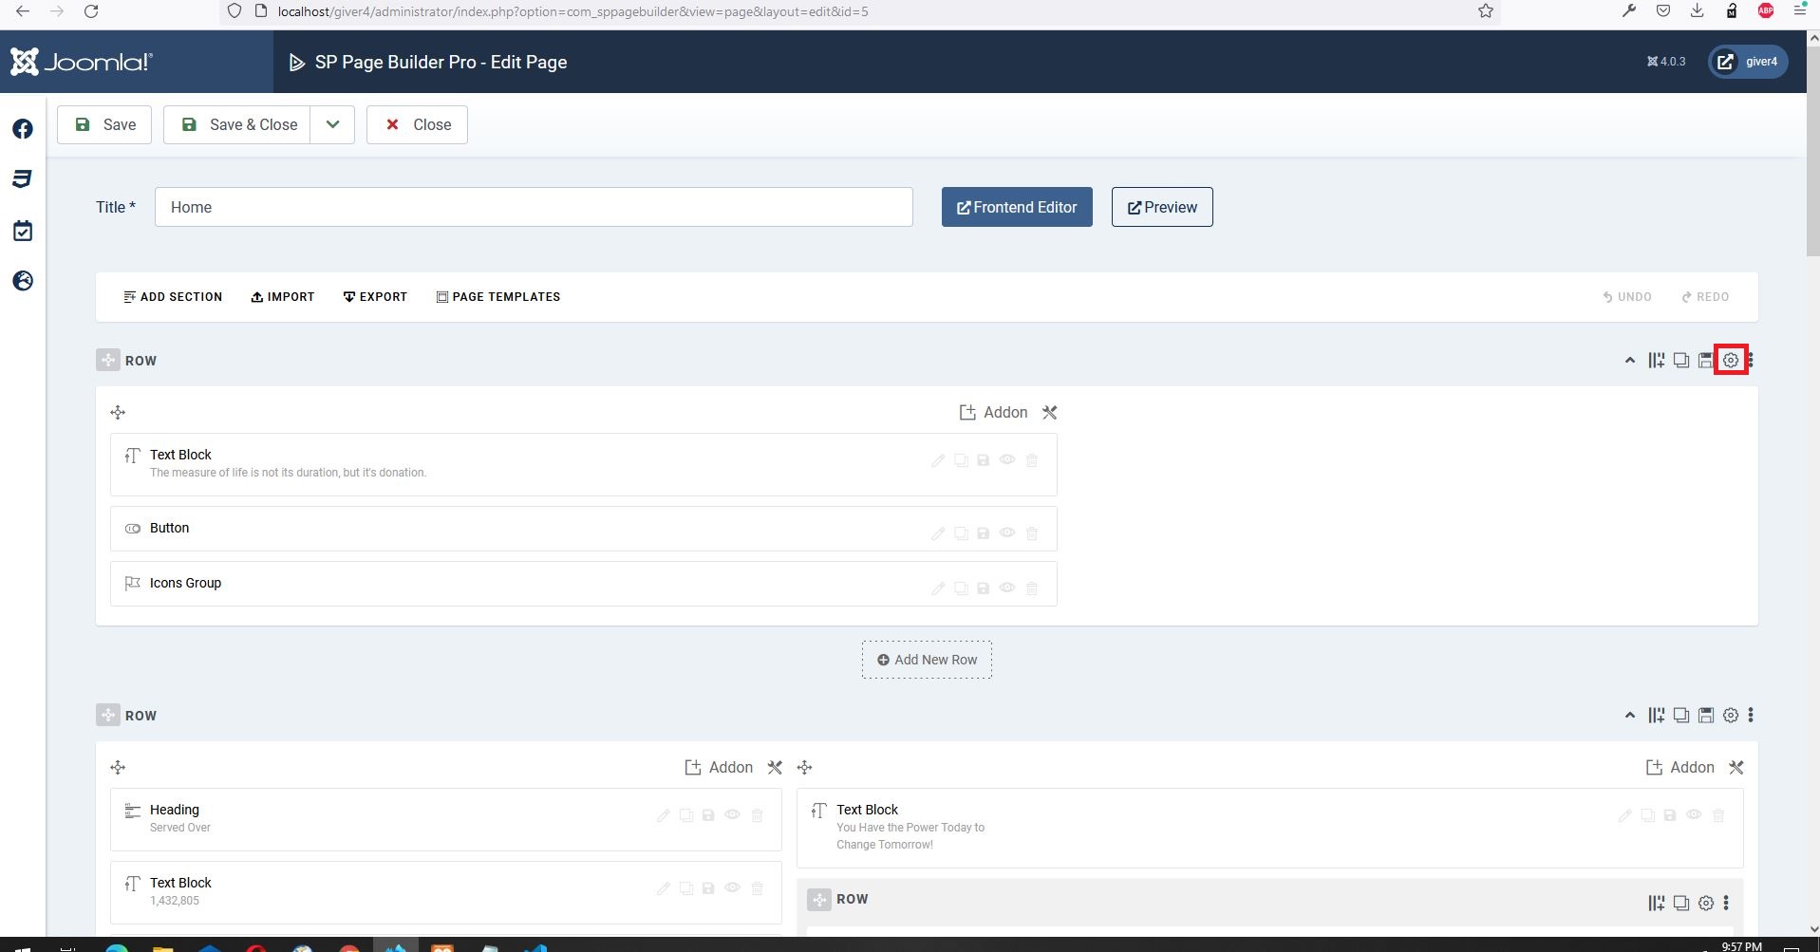Viewport: 1820px width, 952px height.
Task: Delete the 'The measure of life' Text Block
Action: coord(1032,460)
